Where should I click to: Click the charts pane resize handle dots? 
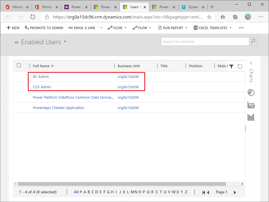pos(245,129)
